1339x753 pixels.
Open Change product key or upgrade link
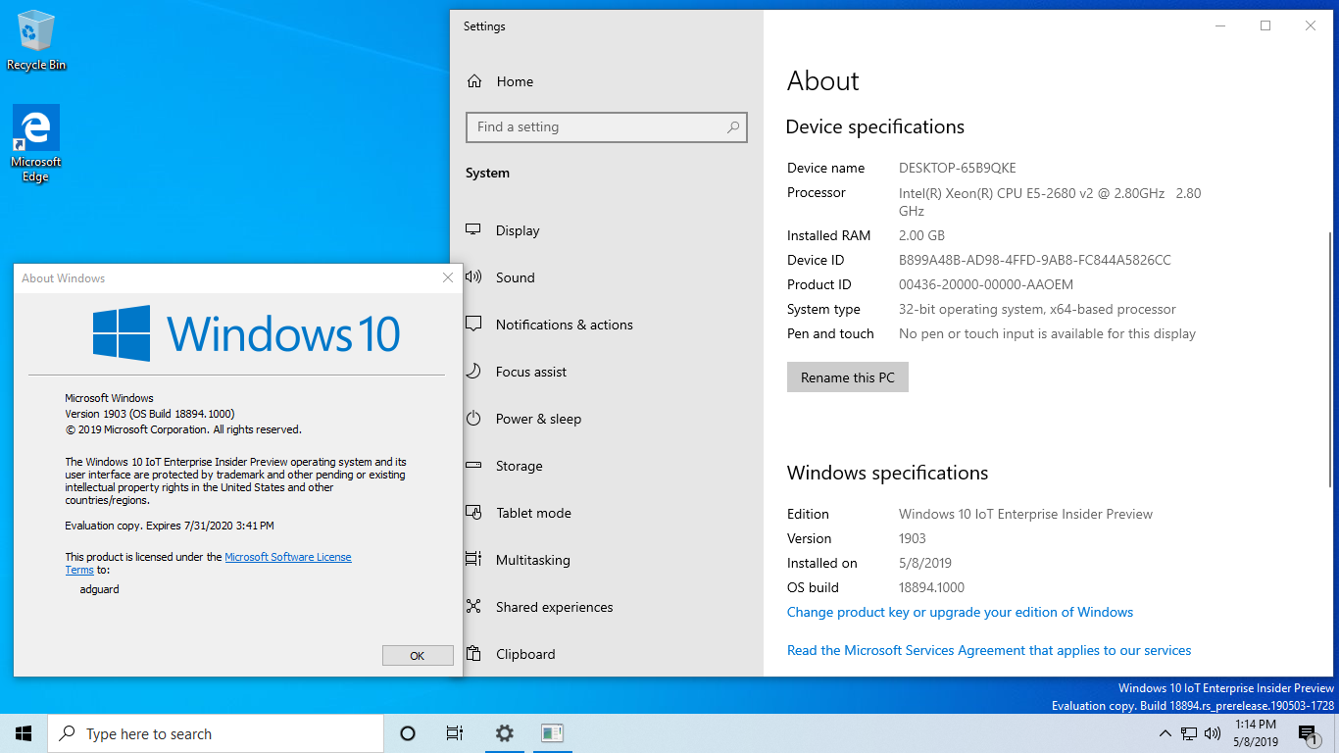pyautogui.click(x=960, y=612)
